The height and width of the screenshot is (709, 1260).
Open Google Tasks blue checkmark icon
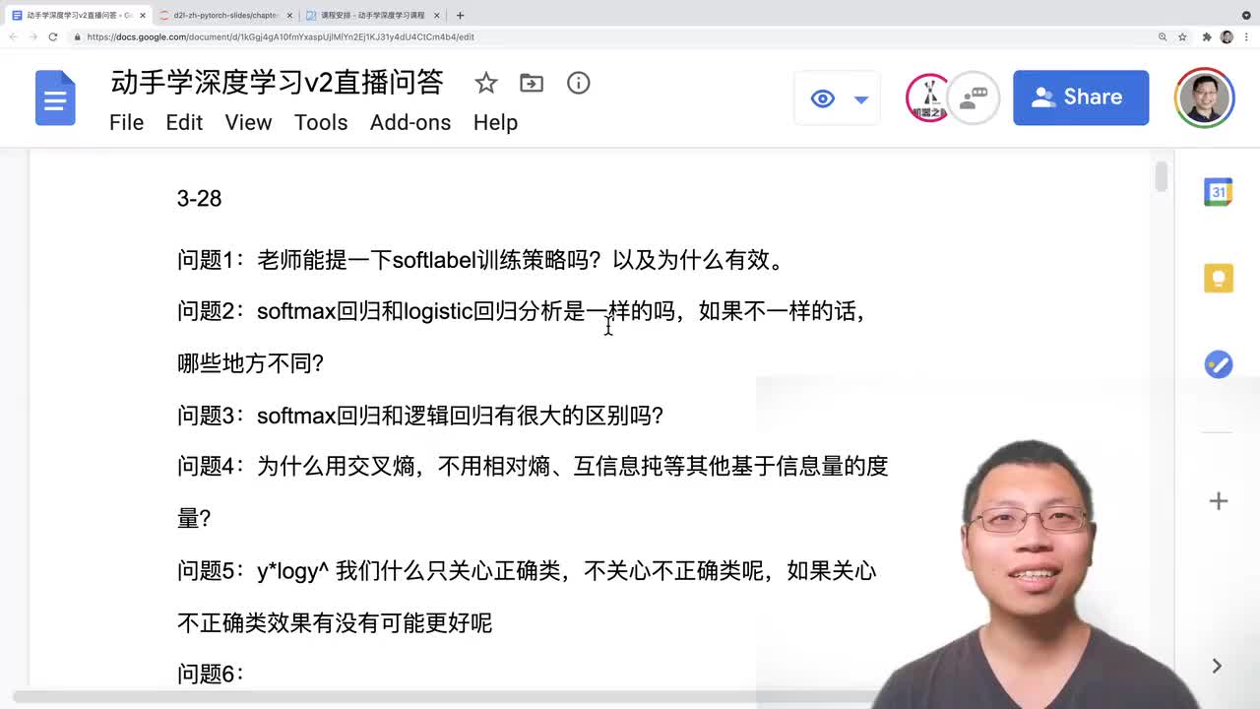(x=1219, y=364)
